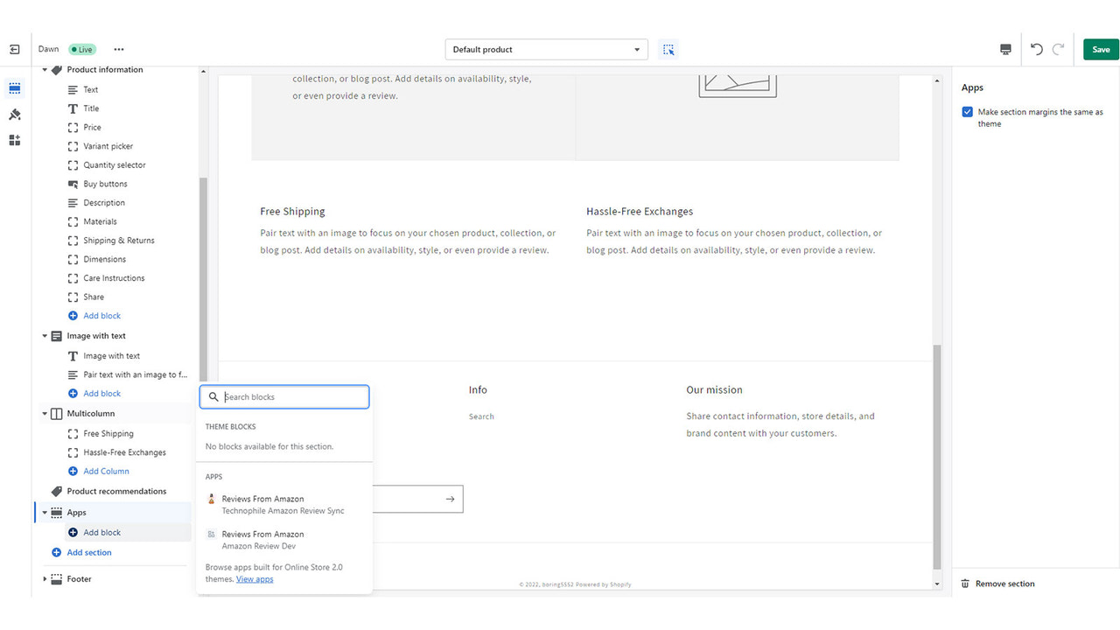Redo the last change
1120x630 pixels.
point(1060,49)
